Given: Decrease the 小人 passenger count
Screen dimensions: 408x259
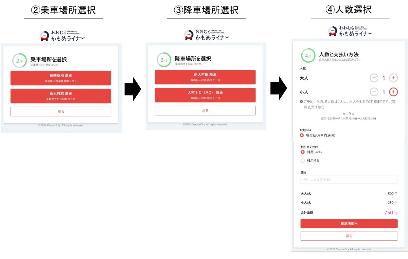Looking at the screenshot, I should (374, 92).
